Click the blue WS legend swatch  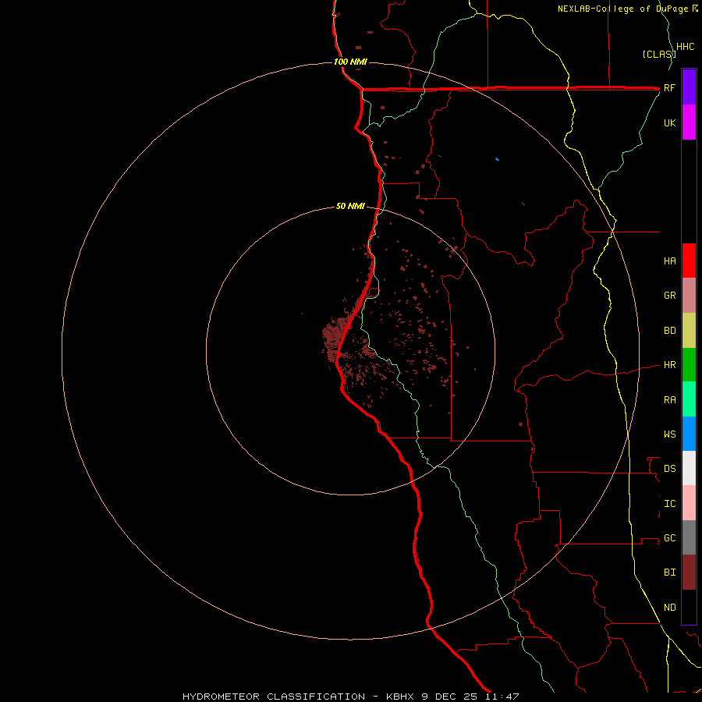tap(689, 434)
